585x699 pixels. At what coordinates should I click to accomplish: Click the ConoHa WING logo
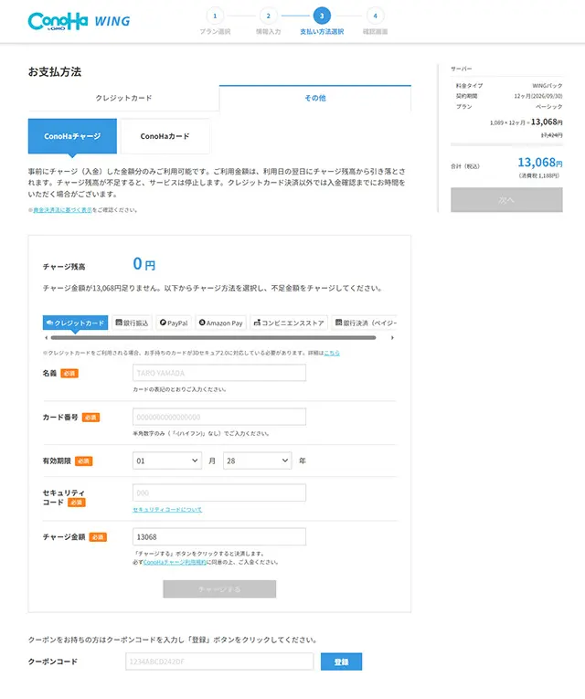[x=79, y=21]
